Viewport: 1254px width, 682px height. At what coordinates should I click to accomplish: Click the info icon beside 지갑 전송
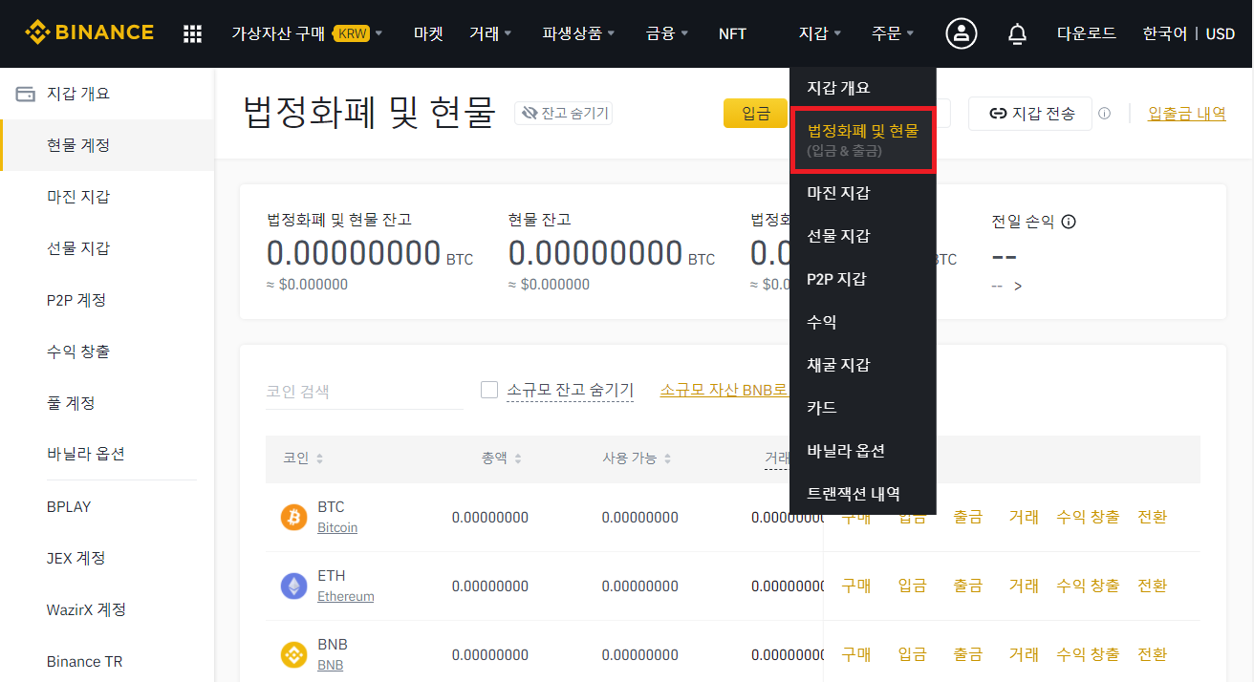(1105, 114)
